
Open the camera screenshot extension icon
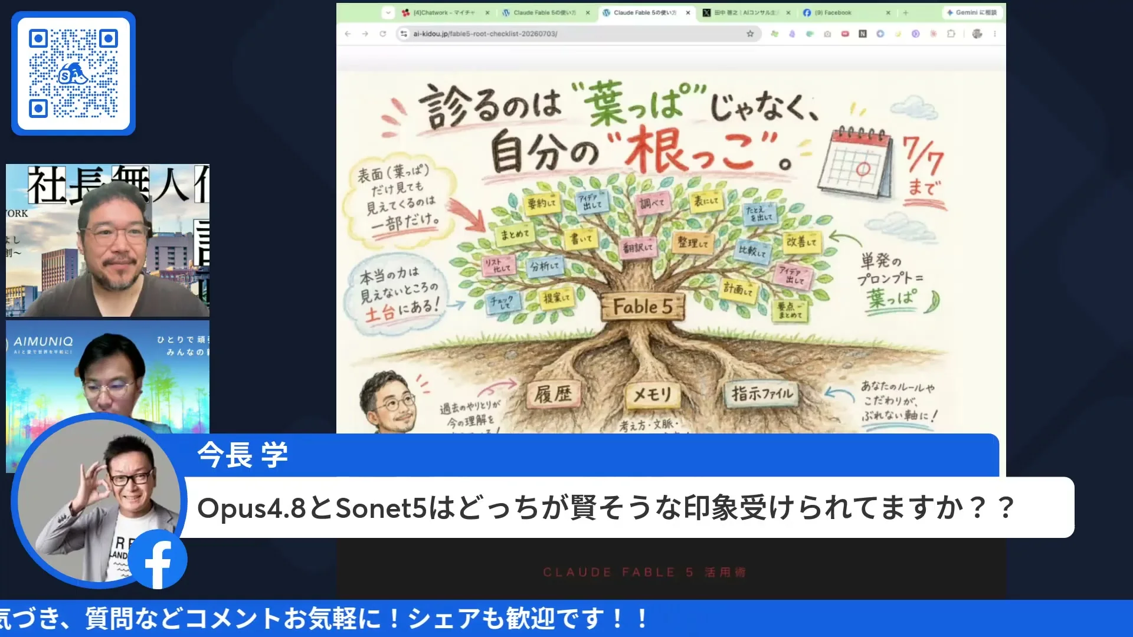(x=827, y=34)
